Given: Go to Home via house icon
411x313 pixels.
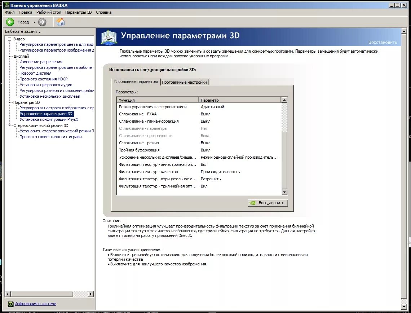Looking at the screenshot, I should [x=61, y=22].
